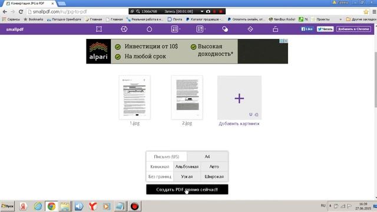Screen dimensions: 377x212
Task: Open the second grid tool dropdown icon
Action: 201,29
